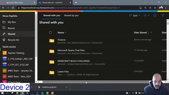
Task: Click the sidebar vertical scrollbar
Action: click(x=36, y=36)
